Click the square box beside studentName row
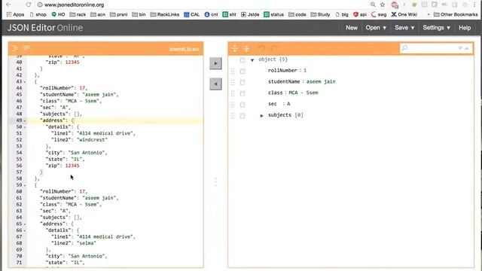 tap(243, 82)
